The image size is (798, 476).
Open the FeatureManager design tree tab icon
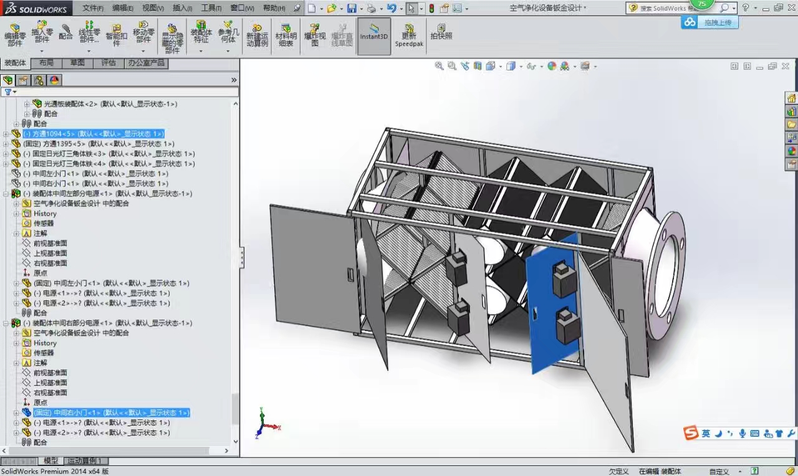(x=8, y=80)
